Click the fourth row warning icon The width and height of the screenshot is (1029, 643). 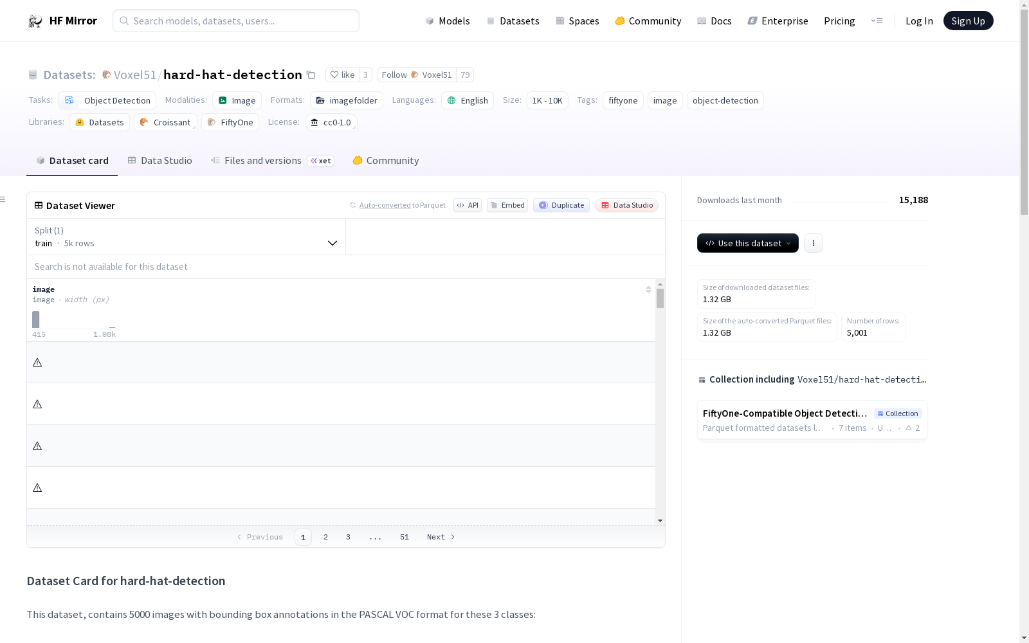(37, 488)
